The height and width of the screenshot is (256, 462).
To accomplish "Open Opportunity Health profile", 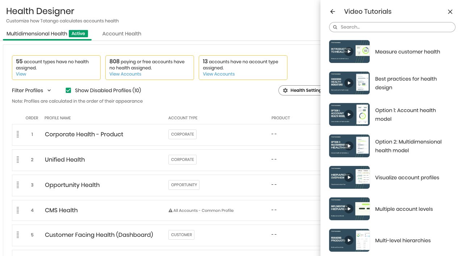I will (x=72, y=185).
